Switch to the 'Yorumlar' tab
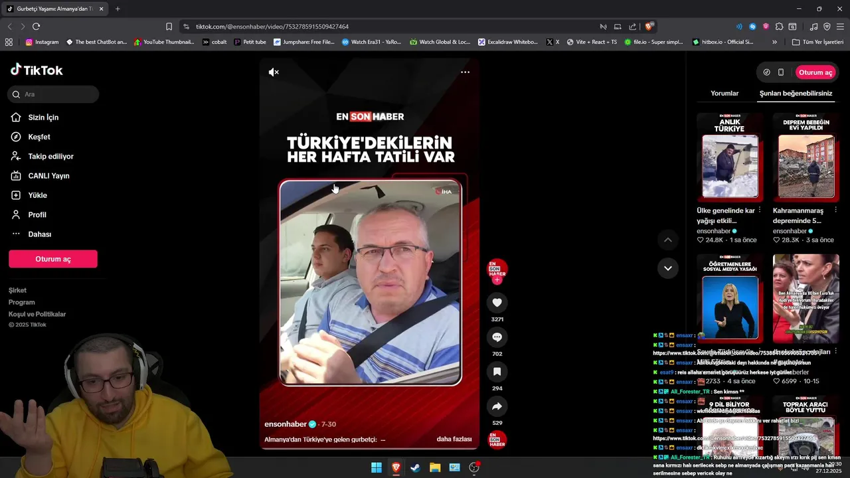This screenshot has width=850, height=478. coord(724,94)
